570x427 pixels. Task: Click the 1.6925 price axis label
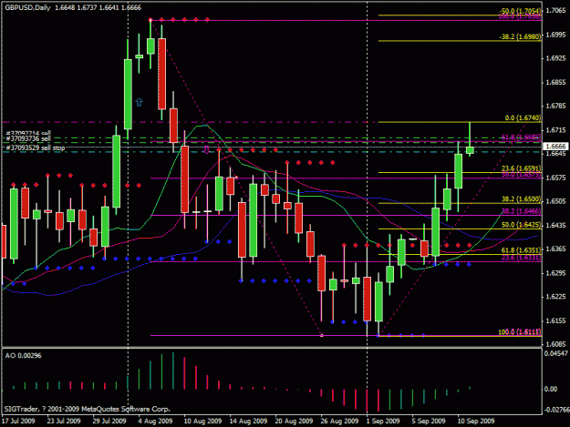click(556, 58)
